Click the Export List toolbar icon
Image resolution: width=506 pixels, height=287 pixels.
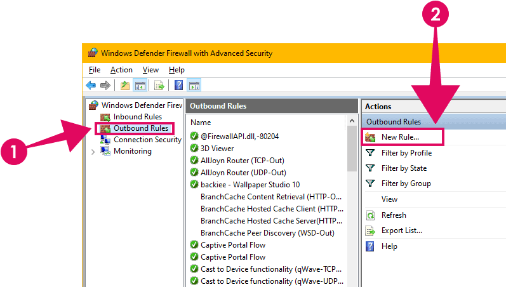[159, 86]
